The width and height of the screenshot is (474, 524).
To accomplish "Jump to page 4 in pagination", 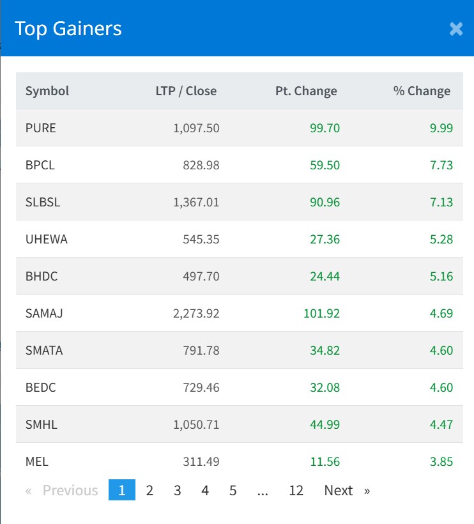I will tap(205, 490).
